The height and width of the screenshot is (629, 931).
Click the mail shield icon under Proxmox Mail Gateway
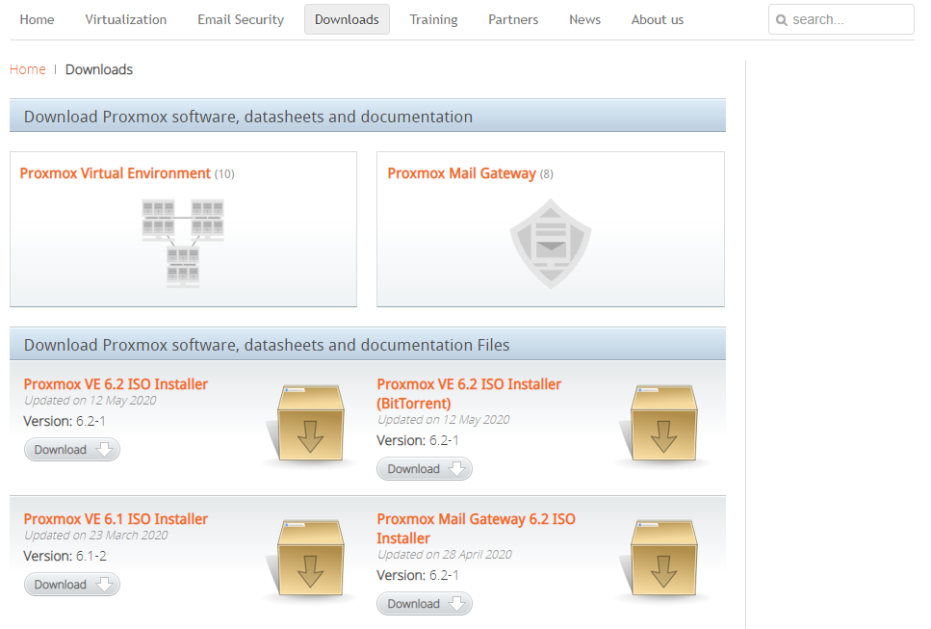pos(551,244)
